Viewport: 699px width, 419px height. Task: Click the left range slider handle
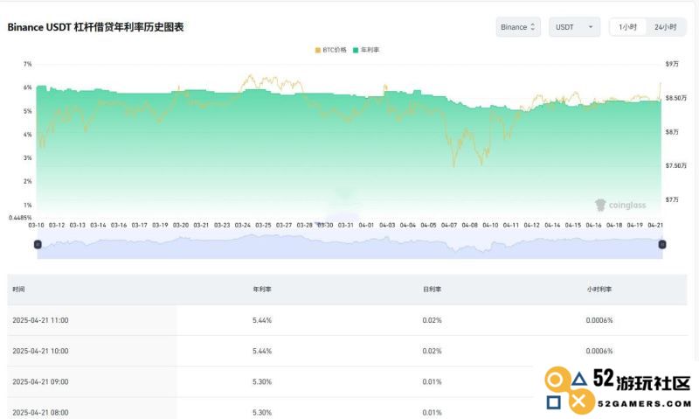pyautogui.click(x=38, y=244)
